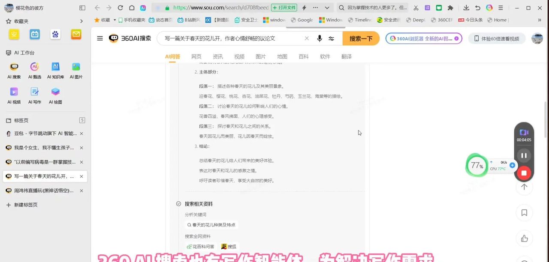Screen dimensions: 549x262
Task: Expand the 收藏夹 favorites folder
Action: point(81,21)
